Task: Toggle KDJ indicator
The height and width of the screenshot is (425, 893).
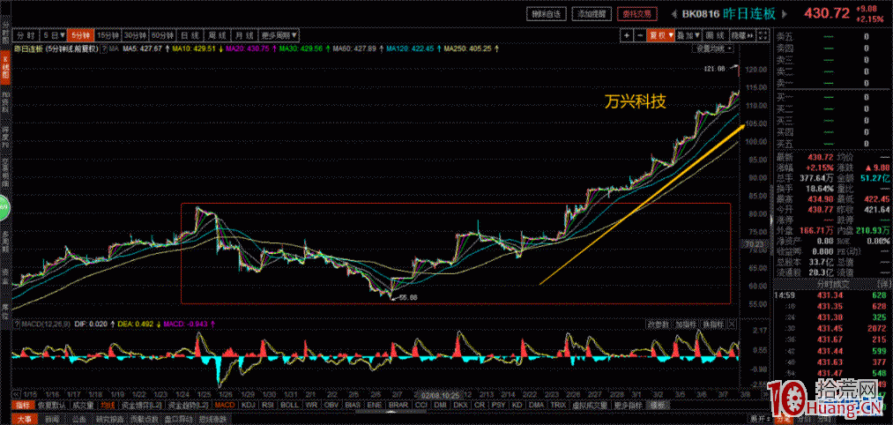Action: [x=249, y=405]
